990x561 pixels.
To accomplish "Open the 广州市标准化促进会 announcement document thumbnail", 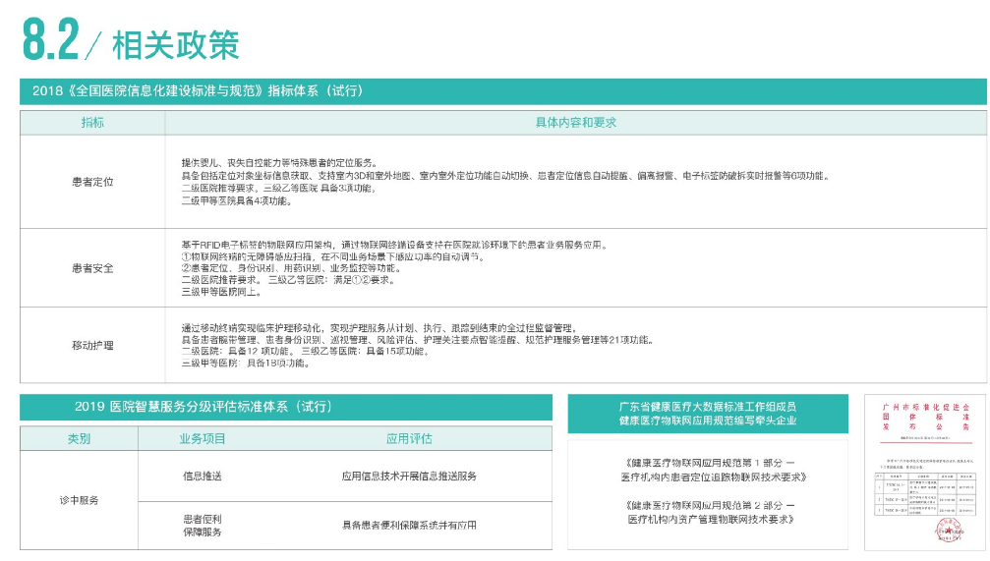I will coord(923,472).
